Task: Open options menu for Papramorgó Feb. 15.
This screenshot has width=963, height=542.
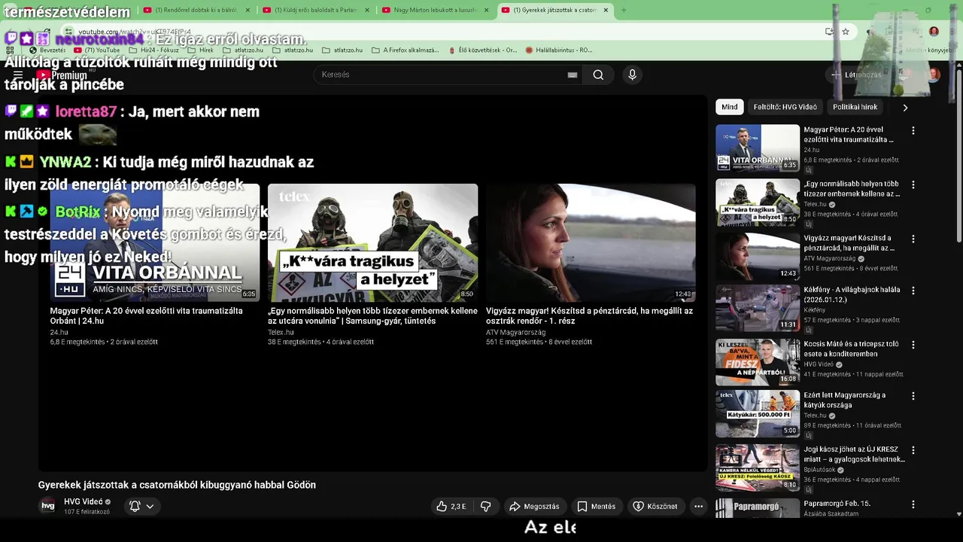Action: tap(913, 504)
